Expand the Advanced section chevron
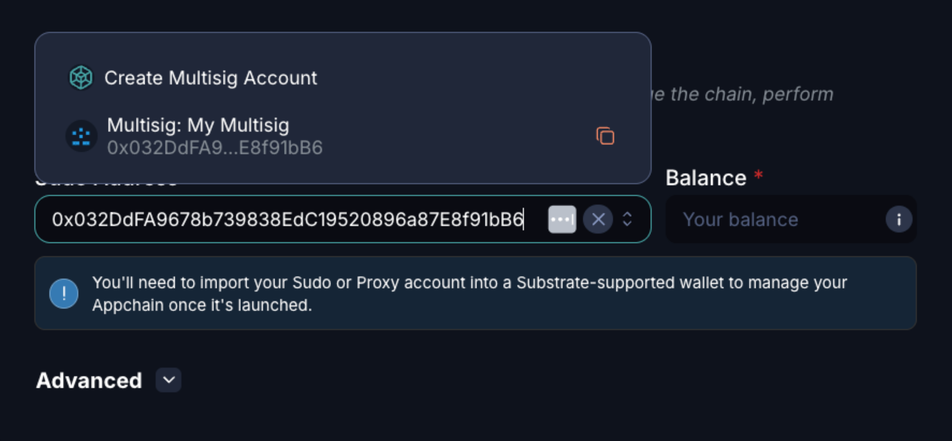Image resolution: width=952 pixels, height=441 pixels. (x=168, y=380)
